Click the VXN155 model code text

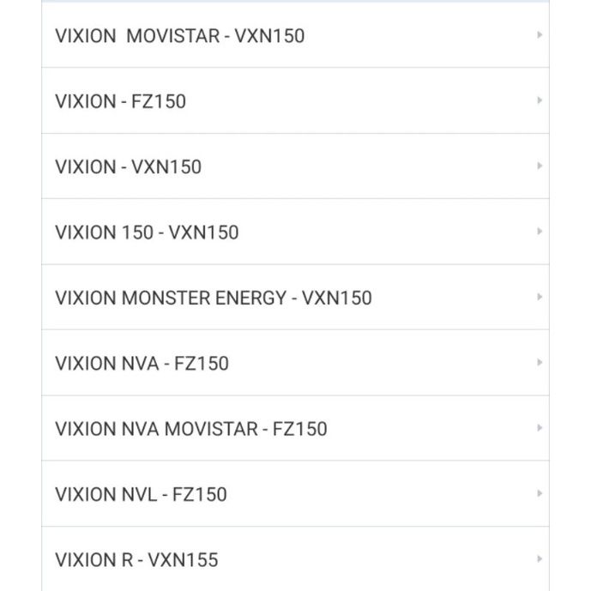coord(183,560)
